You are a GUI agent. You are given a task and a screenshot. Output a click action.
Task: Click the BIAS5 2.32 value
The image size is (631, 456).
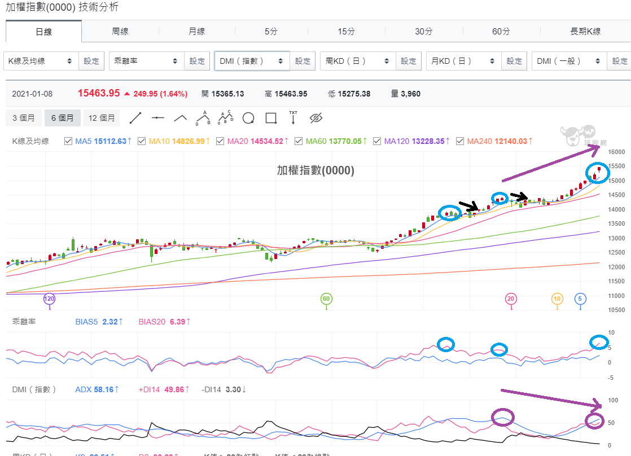tap(99, 322)
